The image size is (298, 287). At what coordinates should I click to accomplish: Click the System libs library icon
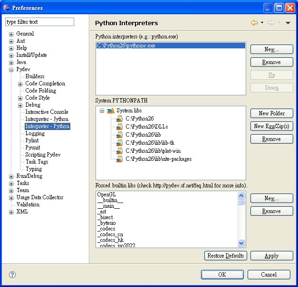[111, 111]
